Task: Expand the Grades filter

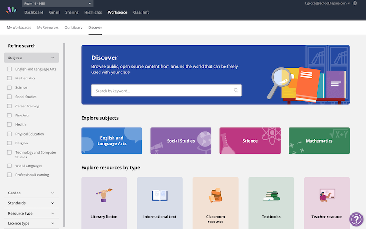Action: [31, 193]
